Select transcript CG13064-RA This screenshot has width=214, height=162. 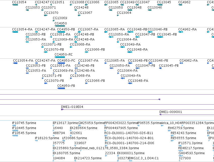[118, 42]
